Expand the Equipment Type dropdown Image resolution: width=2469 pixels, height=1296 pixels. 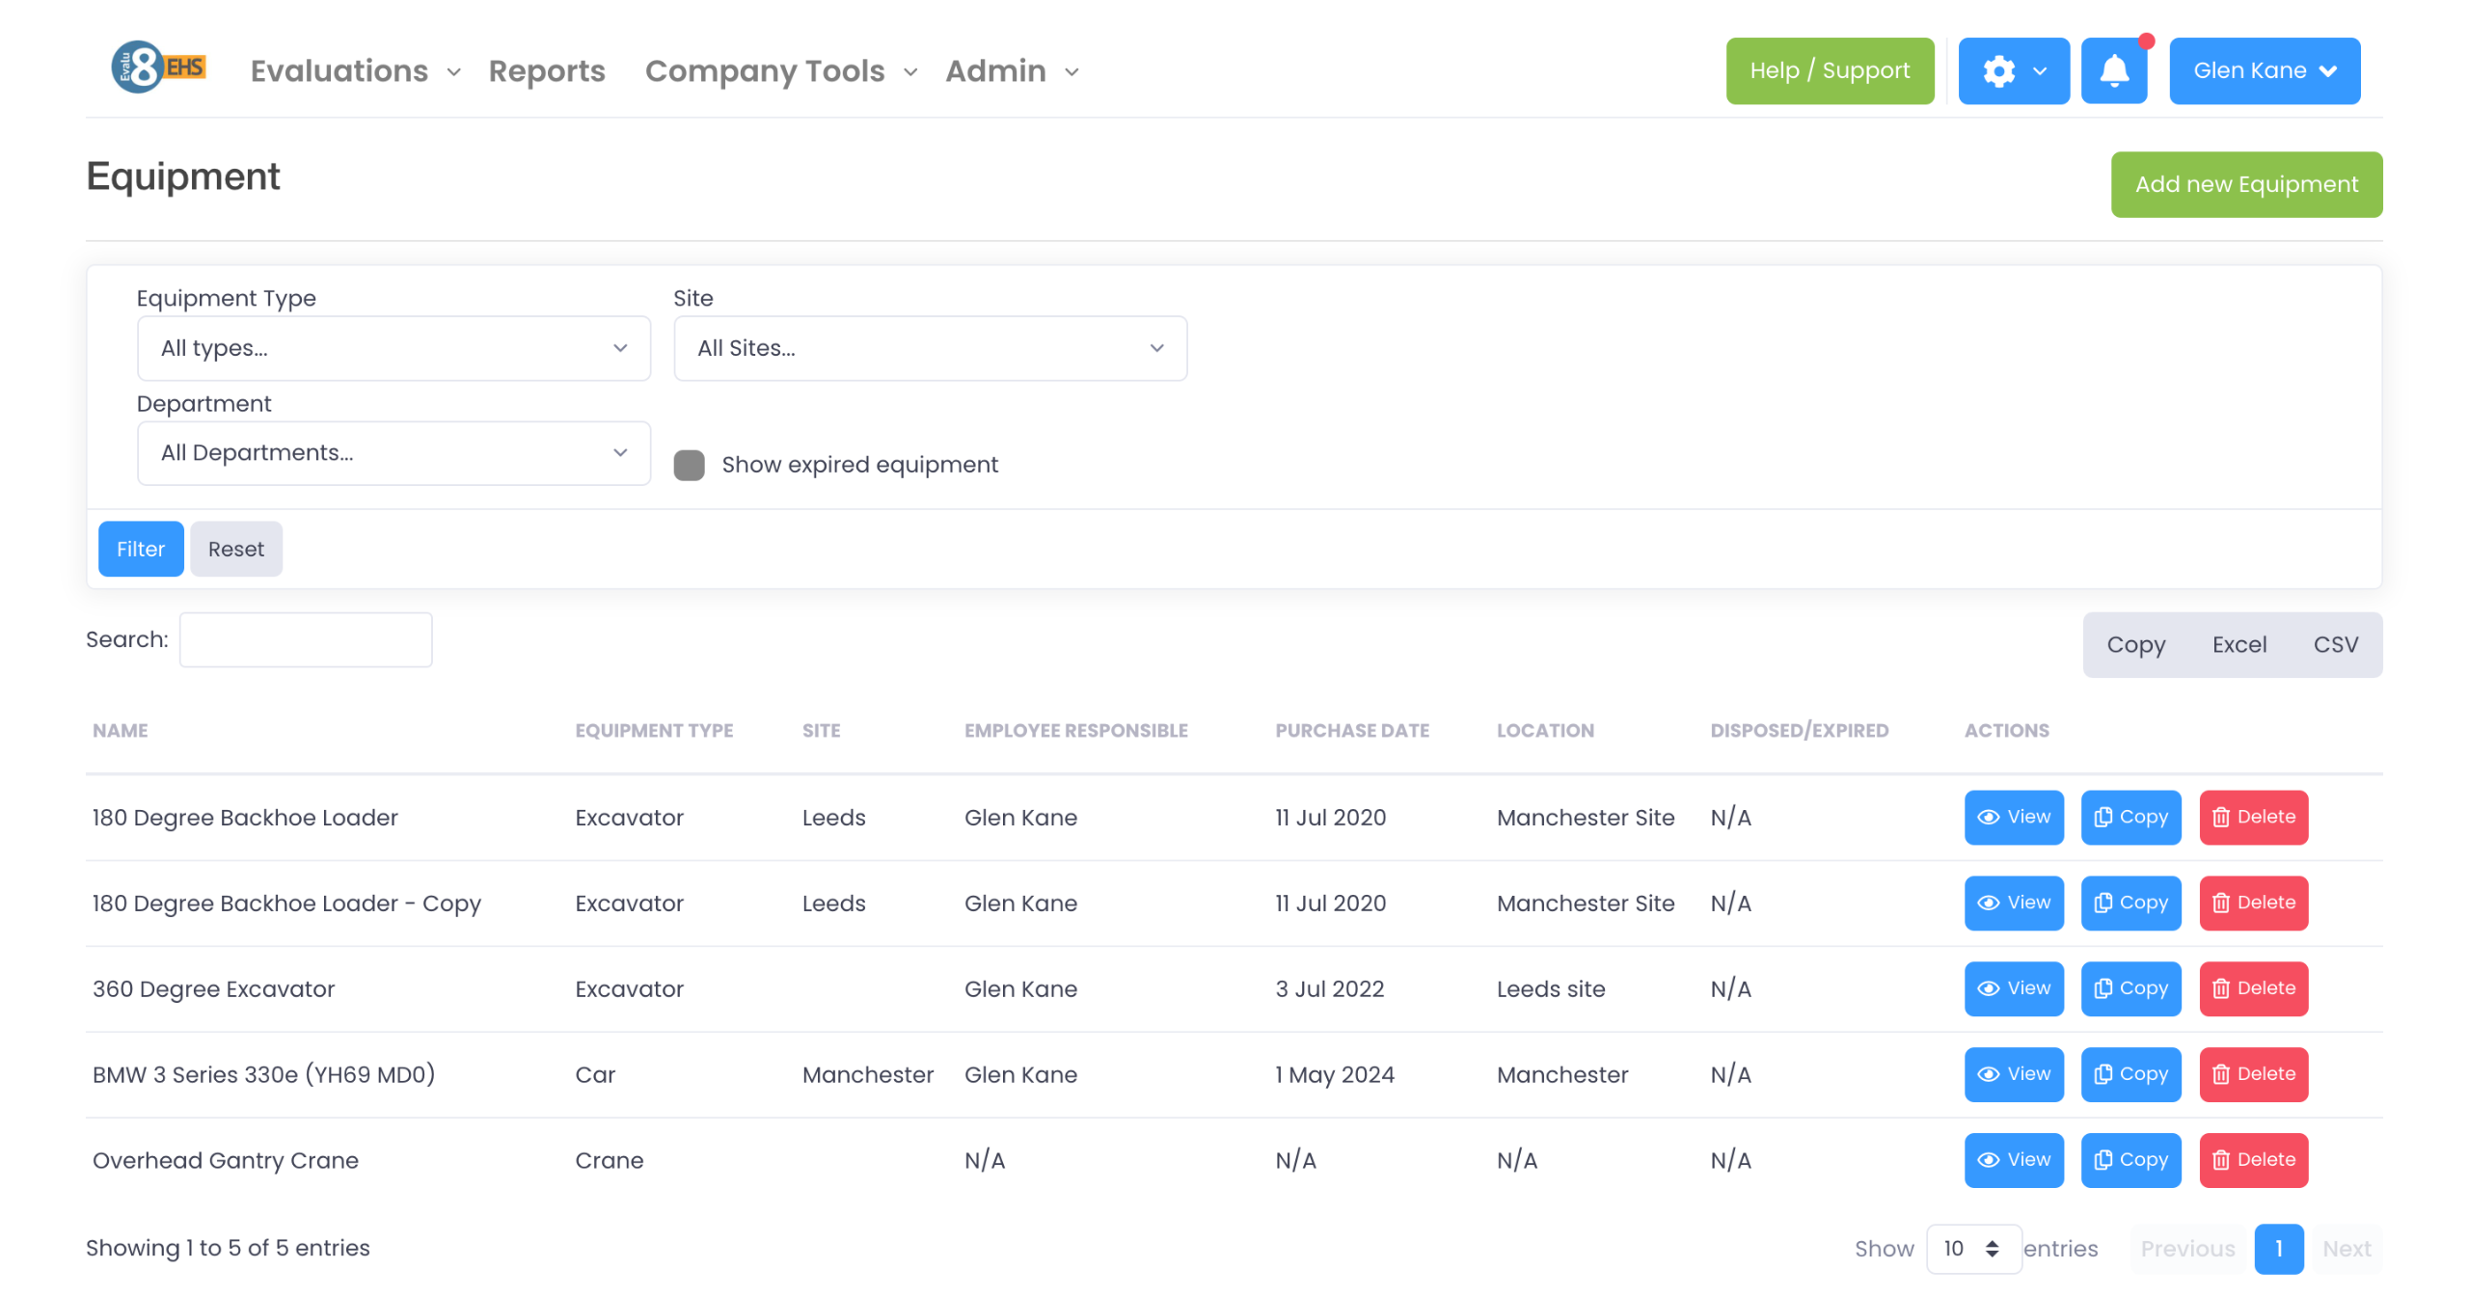393,348
